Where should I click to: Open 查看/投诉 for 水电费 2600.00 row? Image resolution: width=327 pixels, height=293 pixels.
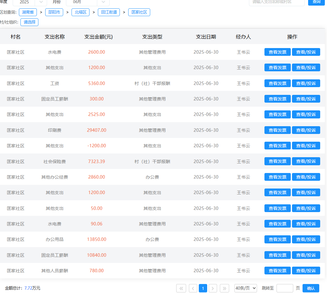point(306,52)
